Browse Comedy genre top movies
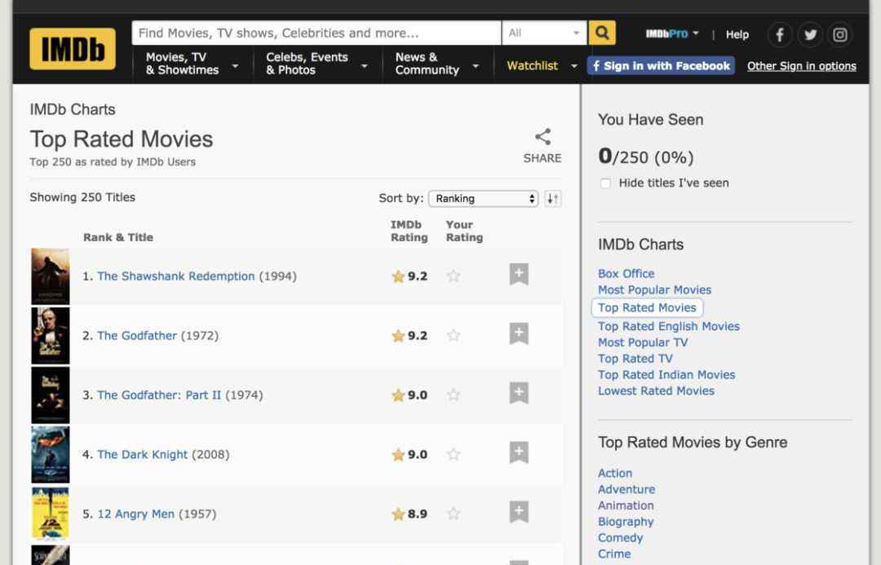 620,538
